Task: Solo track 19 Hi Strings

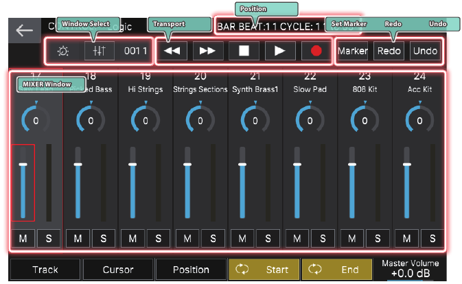Action: click(158, 239)
